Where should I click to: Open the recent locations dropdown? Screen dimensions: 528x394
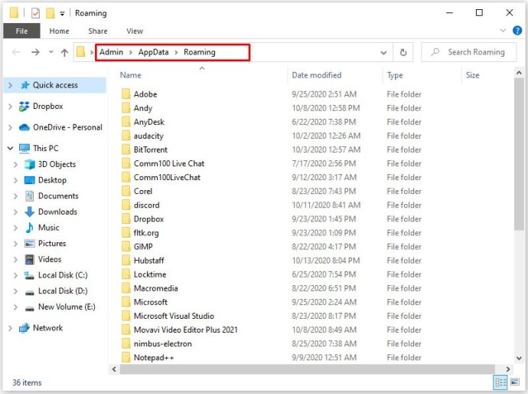(51, 52)
